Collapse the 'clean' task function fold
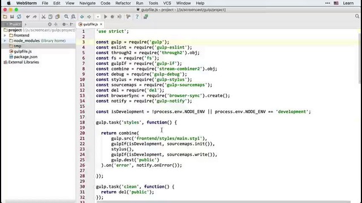The width and height of the screenshot is (362, 203). tap(94, 187)
